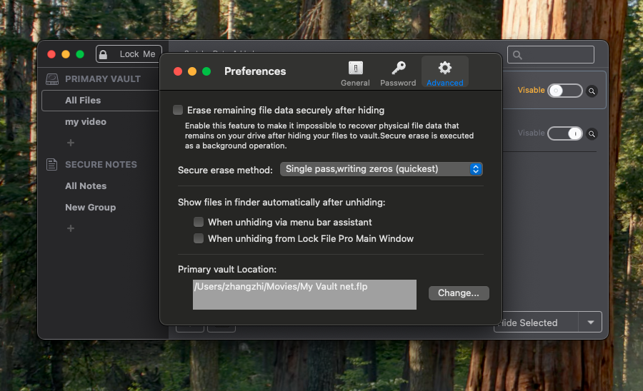This screenshot has width=643, height=391.
Task: Open the Password preferences tab
Action: 398,73
